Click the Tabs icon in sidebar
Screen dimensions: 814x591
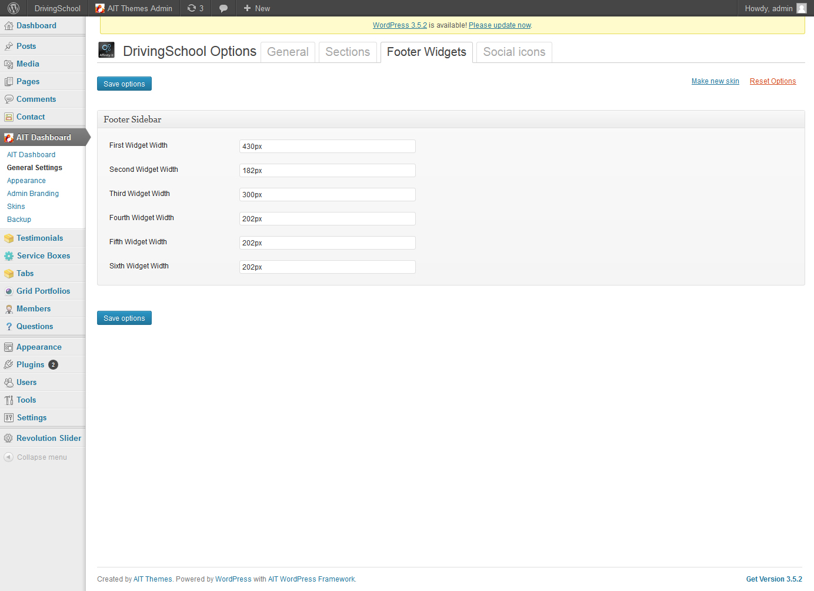pyautogui.click(x=9, y=274)
